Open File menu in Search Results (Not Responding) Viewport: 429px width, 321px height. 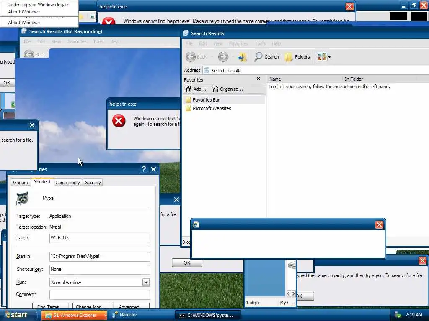pos(27,41)
